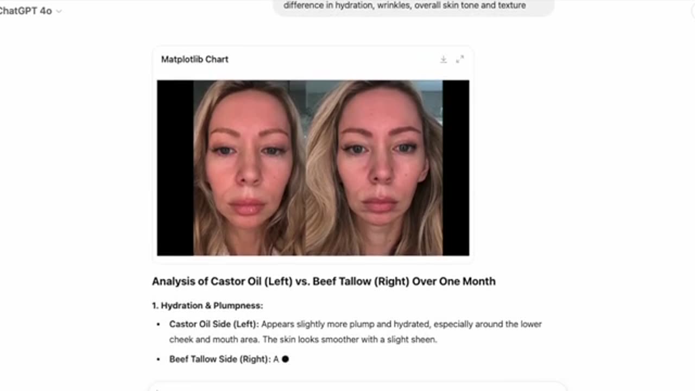The height and width of the screenshot is (391, 695).
Task: Expand the Matplotlib chart to fullscreen
Action: [460, 59]
